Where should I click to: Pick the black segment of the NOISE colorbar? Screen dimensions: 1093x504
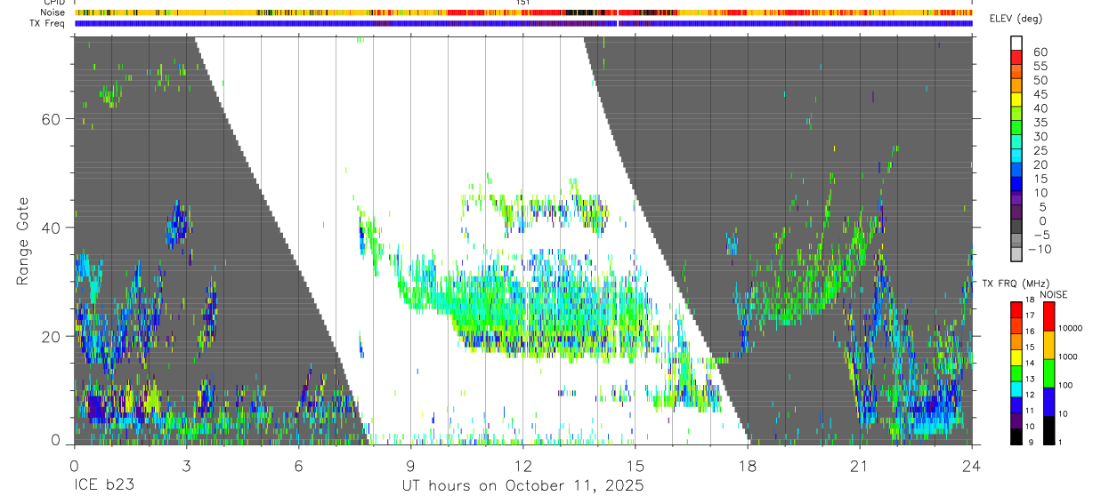click(1048, 430)
